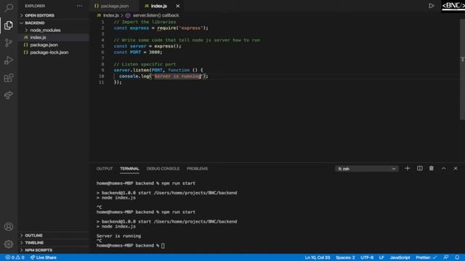
Task: Expand the TIMELINE section
Action: tap(34, 243)
